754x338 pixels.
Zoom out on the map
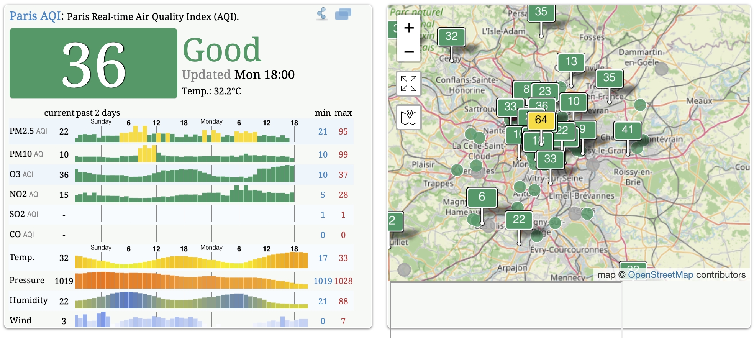[x=409, y=51]
